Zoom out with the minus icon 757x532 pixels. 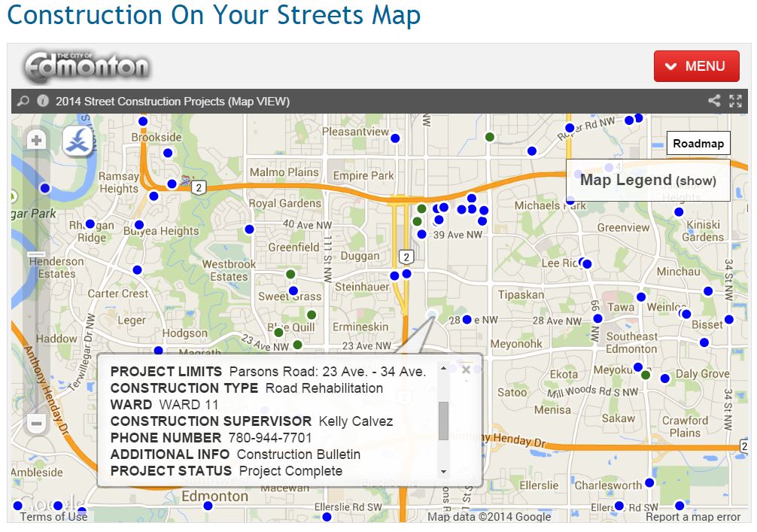coord(35,424)
